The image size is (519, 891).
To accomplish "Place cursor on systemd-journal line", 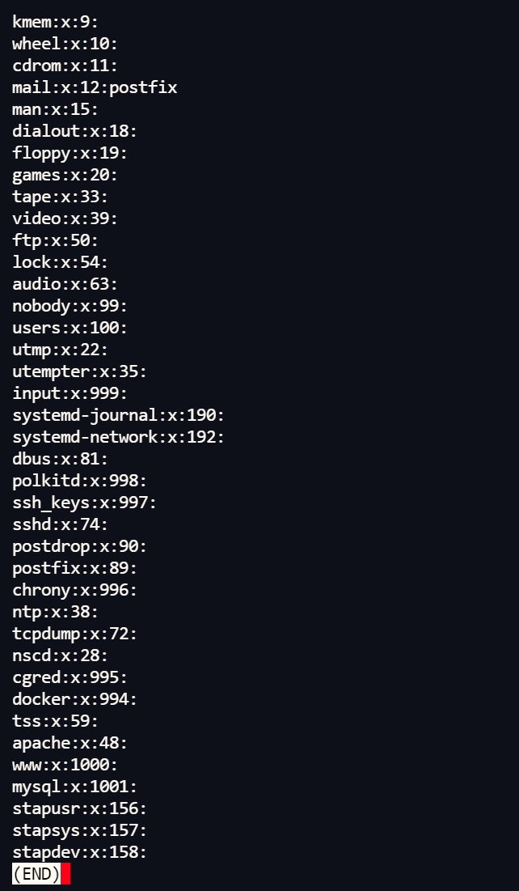I will tap(118, 415).
